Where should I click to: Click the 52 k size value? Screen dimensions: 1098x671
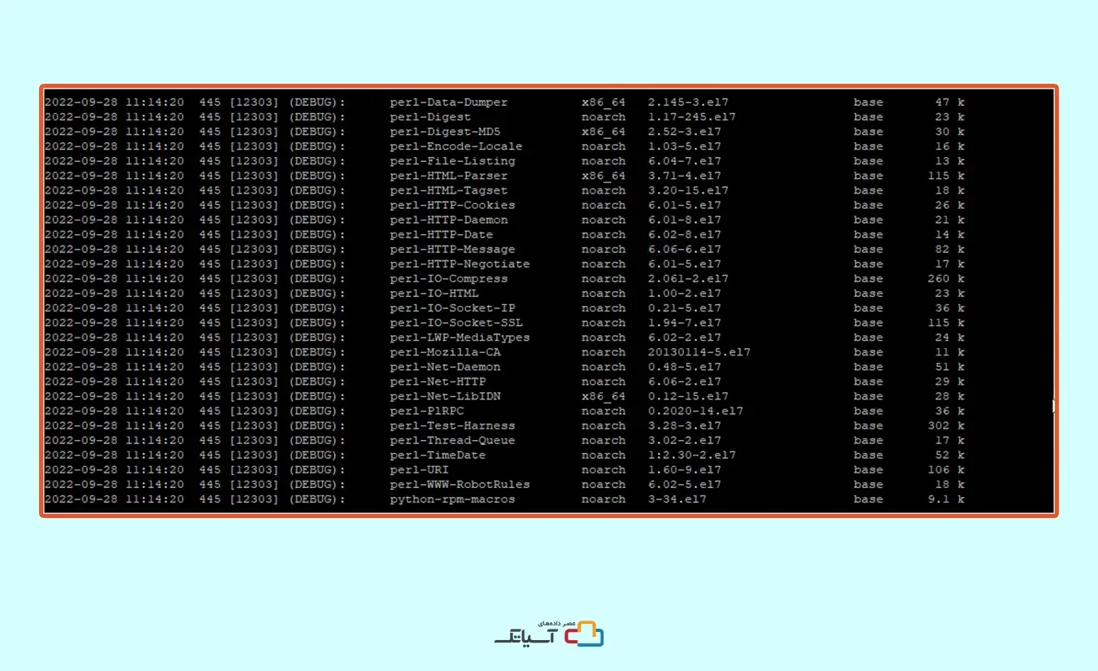tap(949, 455)
